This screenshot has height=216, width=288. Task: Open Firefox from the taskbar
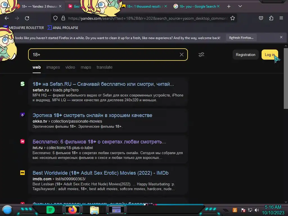(x=72, y=210)
